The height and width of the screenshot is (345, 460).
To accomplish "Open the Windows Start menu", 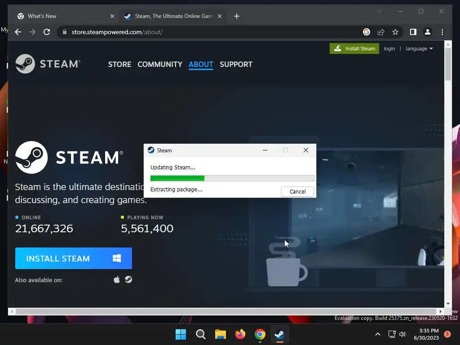I will (x=181, y=334).
